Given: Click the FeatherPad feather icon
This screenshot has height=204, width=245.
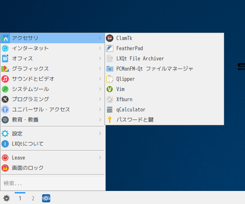Looking at the screenshot, I should click(x=109, y=48).
